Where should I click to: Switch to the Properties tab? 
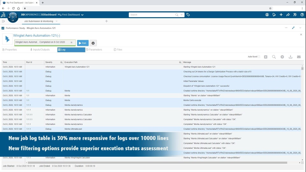coord(10,50)
